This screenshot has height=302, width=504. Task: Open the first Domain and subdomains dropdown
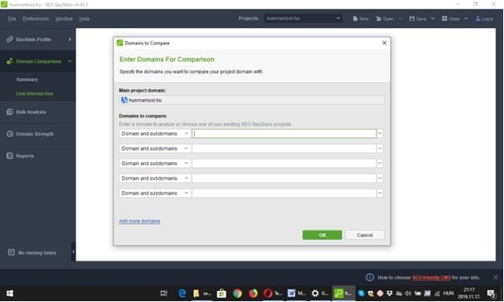coord(155,133)
